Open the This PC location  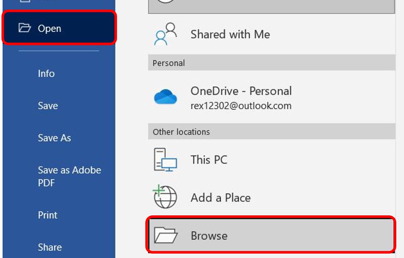coord(209,160)
